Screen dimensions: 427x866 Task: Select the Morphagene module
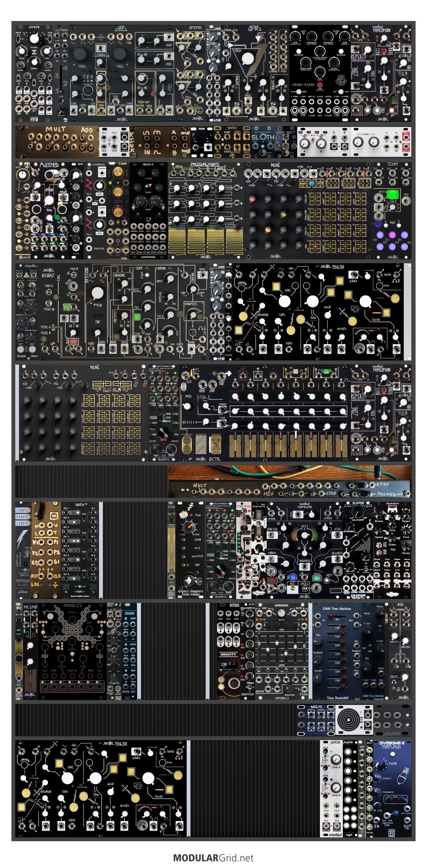[x=305, y=550]
